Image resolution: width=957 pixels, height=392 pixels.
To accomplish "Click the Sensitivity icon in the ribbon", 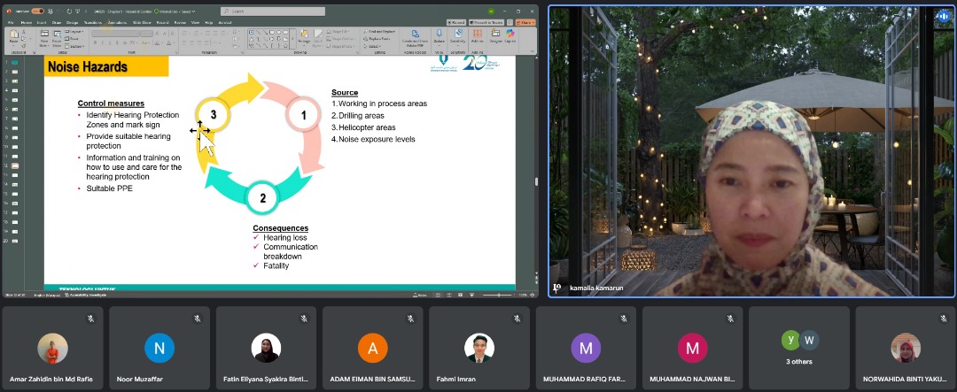I will tap(458, 34).
